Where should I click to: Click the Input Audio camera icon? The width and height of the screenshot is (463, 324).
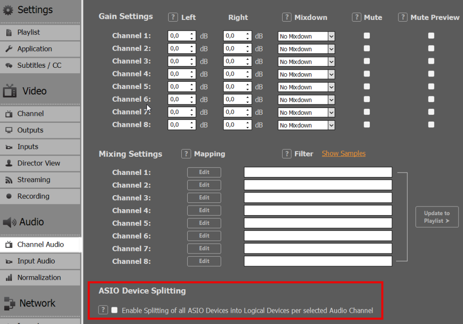[9, 261]
